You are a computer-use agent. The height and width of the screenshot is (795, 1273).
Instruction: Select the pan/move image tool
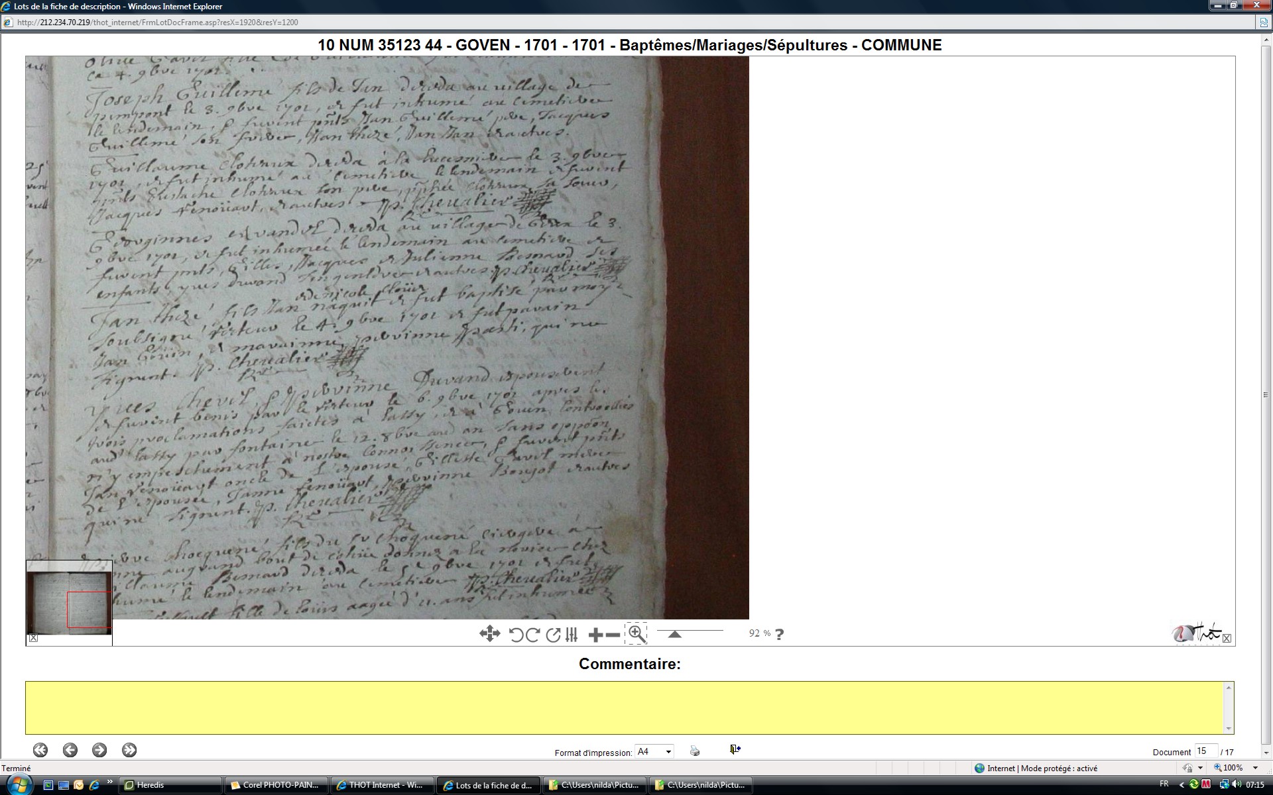tap(489, 634)
